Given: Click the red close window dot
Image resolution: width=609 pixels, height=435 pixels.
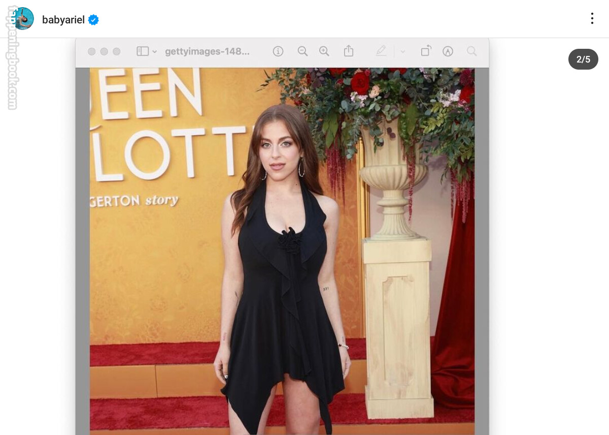Looking at the screenshot, I should tap(92, 51).
